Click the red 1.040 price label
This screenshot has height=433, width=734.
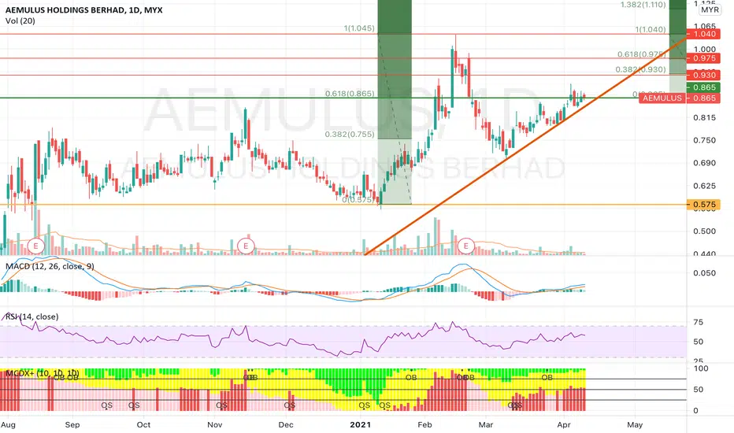click(703, 34)
